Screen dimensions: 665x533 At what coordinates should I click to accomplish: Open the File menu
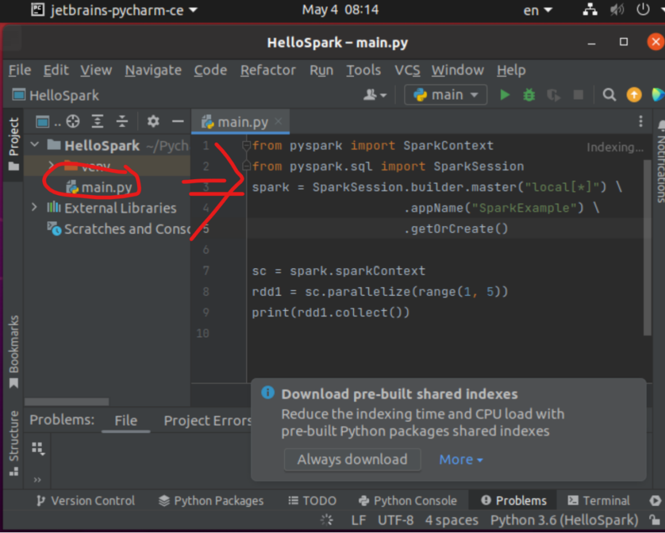pyautogui.click(x=19, y=70)
